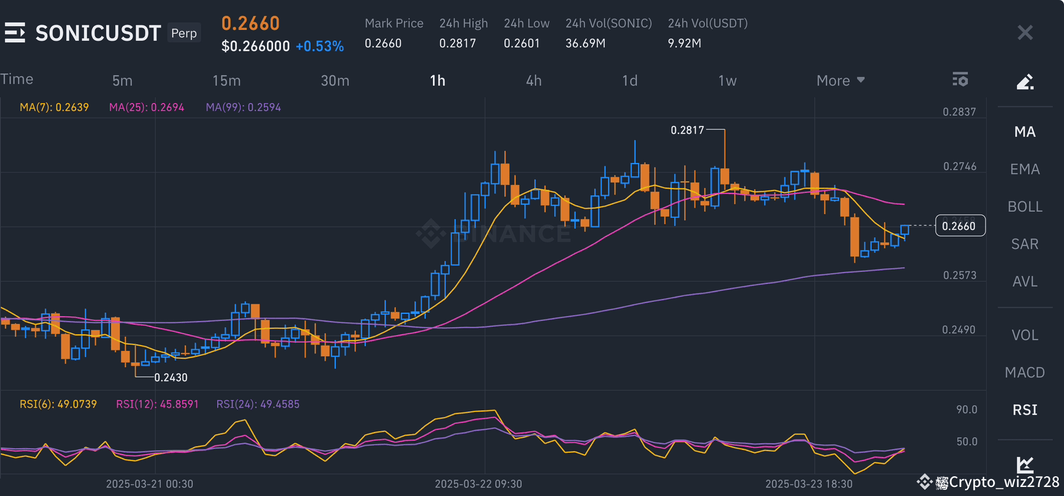This screenshot has height=496, width=1064.
Task: Click the +0.53% price change value
Action: point(320,46)
